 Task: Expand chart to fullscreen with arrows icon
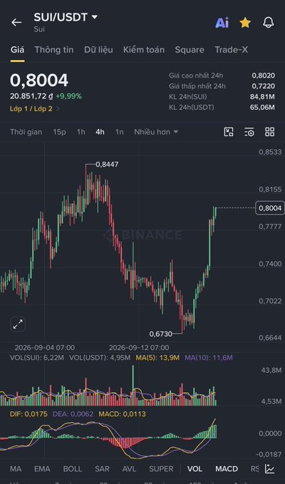click(x=18, y=324)
